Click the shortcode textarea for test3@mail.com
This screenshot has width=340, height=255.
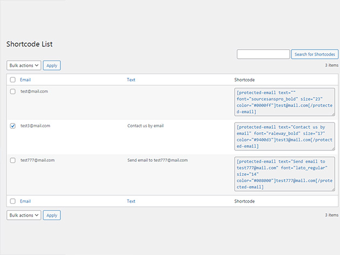tap(284, 136)
